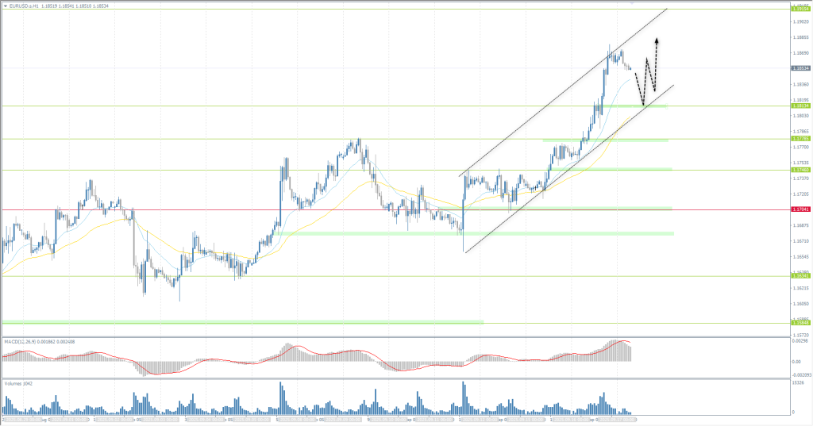The height and width of the screenshot is (426, 813).
Task: Select the red horizontal line at 1.17041
Action: click(238, 210)
